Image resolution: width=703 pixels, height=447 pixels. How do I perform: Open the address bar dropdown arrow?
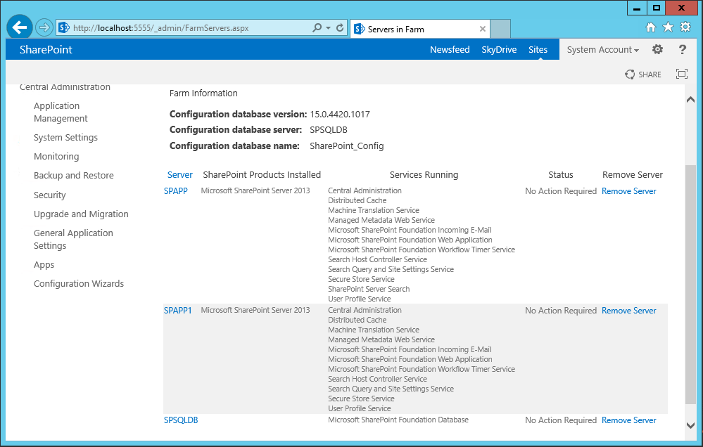[x=328, y=28]
